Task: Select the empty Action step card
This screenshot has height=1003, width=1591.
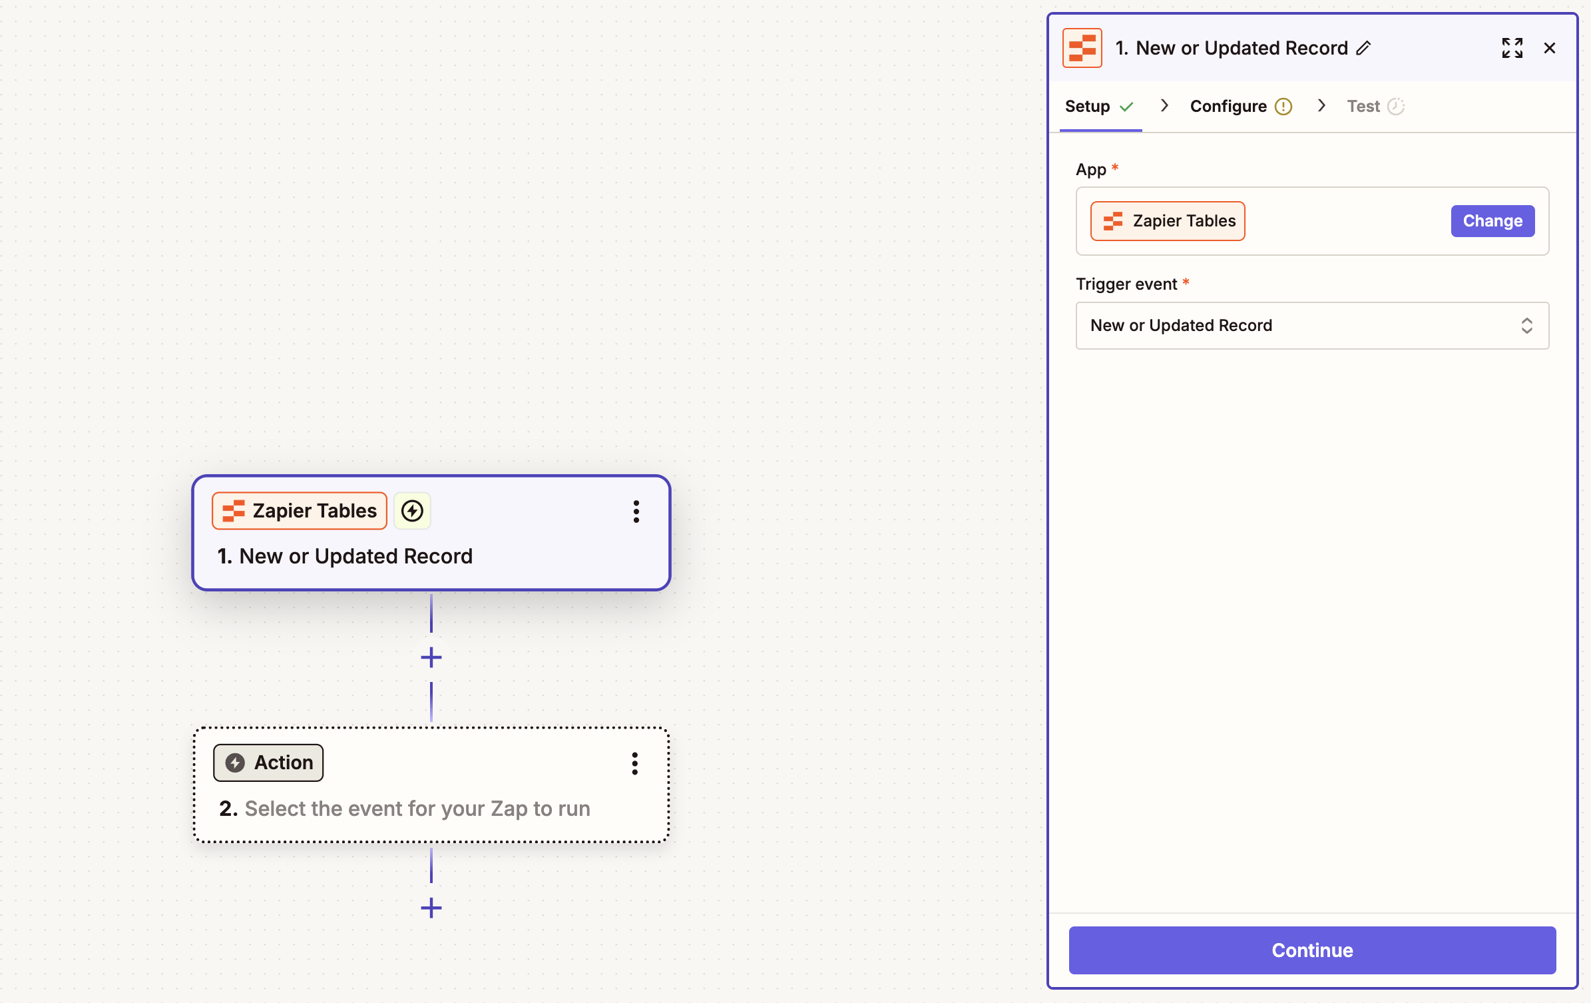Action: coord(431,785)
